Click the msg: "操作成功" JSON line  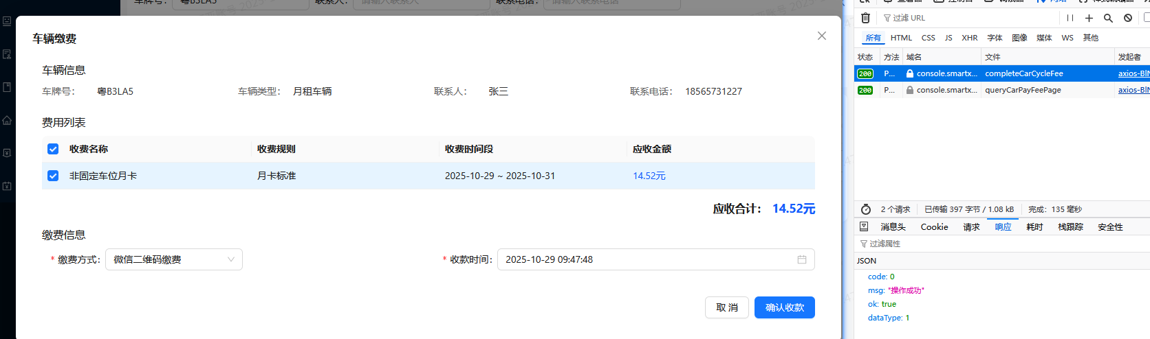(x=896, y=290)
